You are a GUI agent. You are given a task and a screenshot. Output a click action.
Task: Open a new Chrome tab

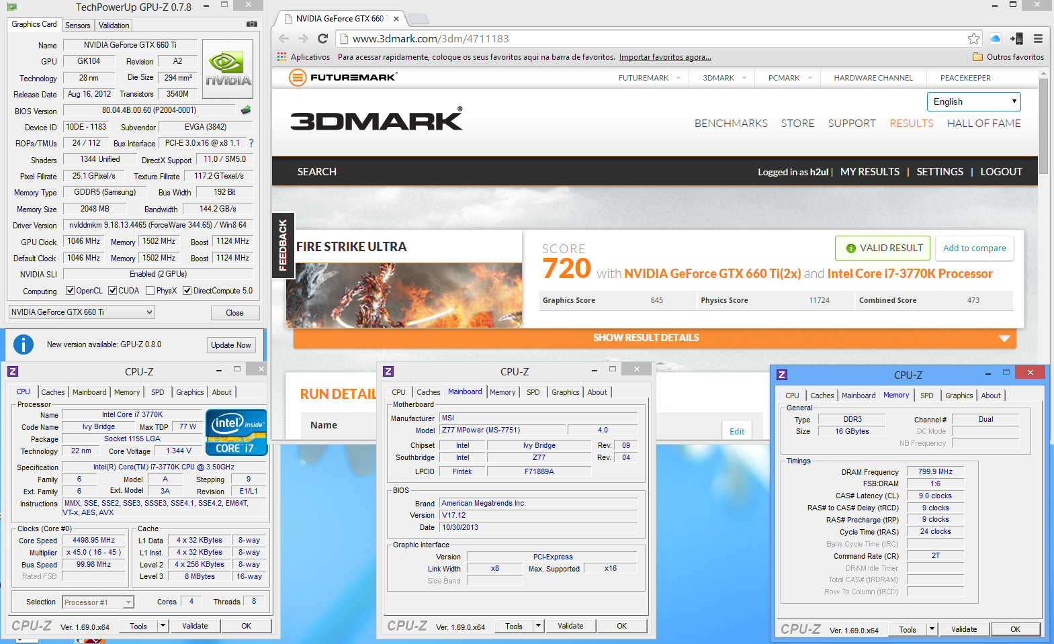tap(418, 19)
